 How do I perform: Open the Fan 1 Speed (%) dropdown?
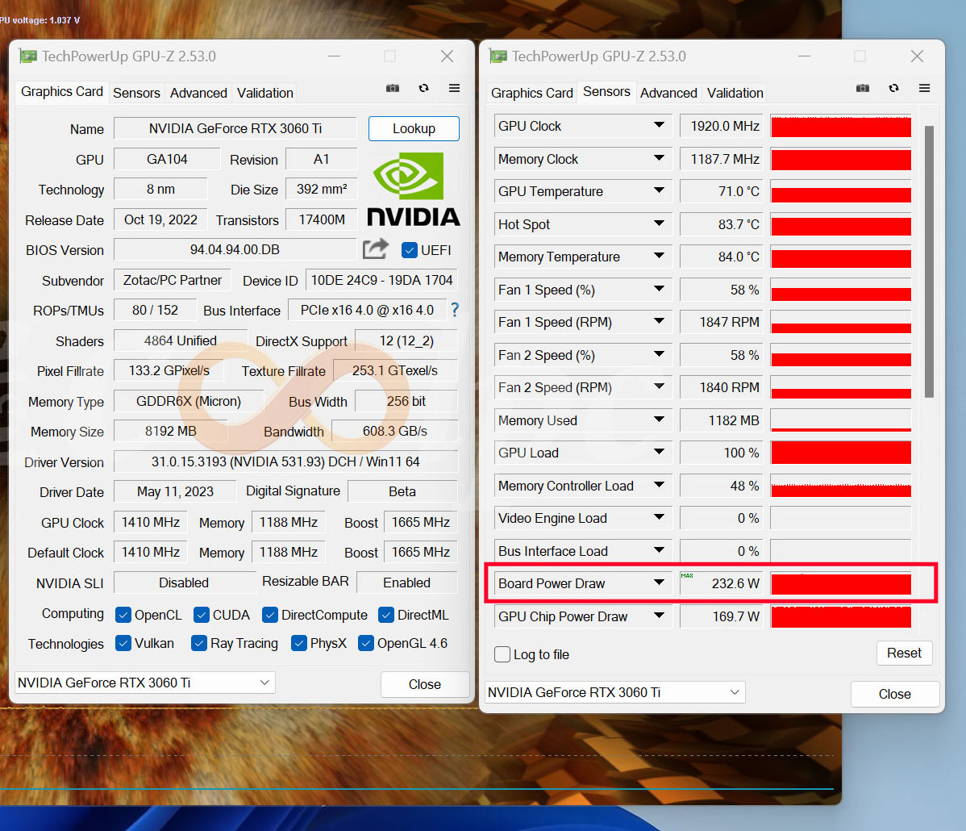tap(659, 289)
